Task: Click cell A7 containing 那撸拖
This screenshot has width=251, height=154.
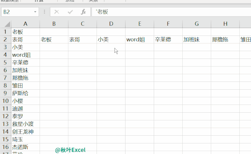Action: pyautogui.click(x=25, y=78)
